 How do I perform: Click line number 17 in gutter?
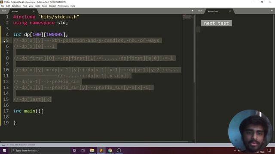[x=6, y=111]
